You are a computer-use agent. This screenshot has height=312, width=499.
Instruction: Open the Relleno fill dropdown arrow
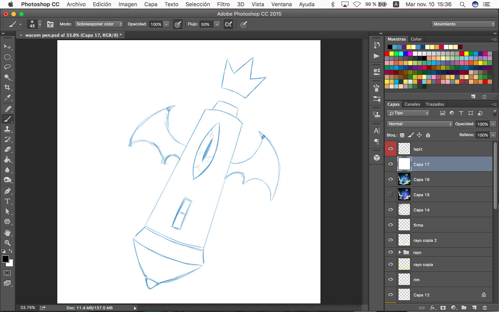pyautogui.click(x=493, y=135)
